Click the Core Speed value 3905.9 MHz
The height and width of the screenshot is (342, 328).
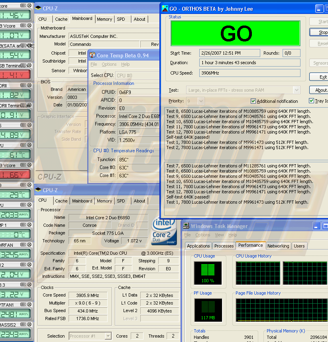88,295
